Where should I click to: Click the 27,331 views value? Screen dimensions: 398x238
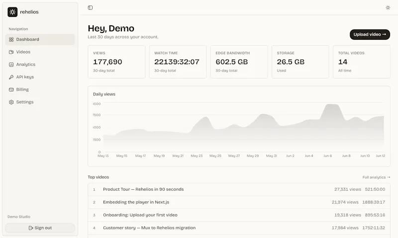[x=347, y=189]
